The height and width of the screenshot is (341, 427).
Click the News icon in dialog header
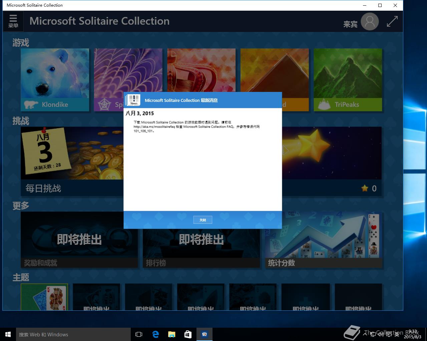133,100
